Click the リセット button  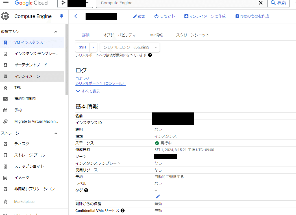point(165,16)
